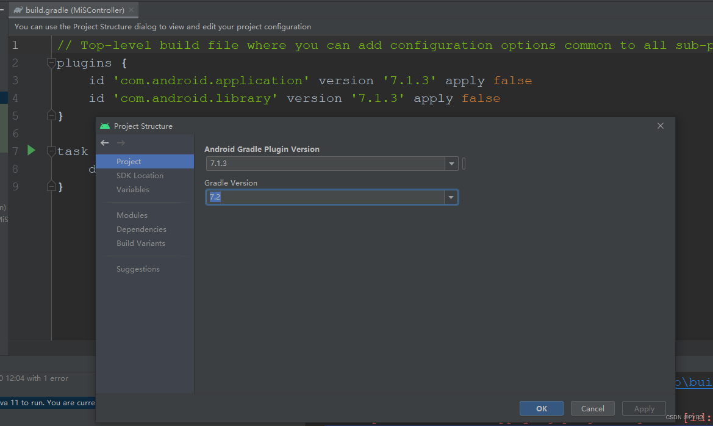Click the forward arrow in Project Structure
The height and width of the screenshot is (426, 713).
[x=121, y=143]
